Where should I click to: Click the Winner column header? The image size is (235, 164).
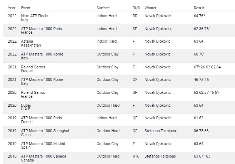click(150, 8)
